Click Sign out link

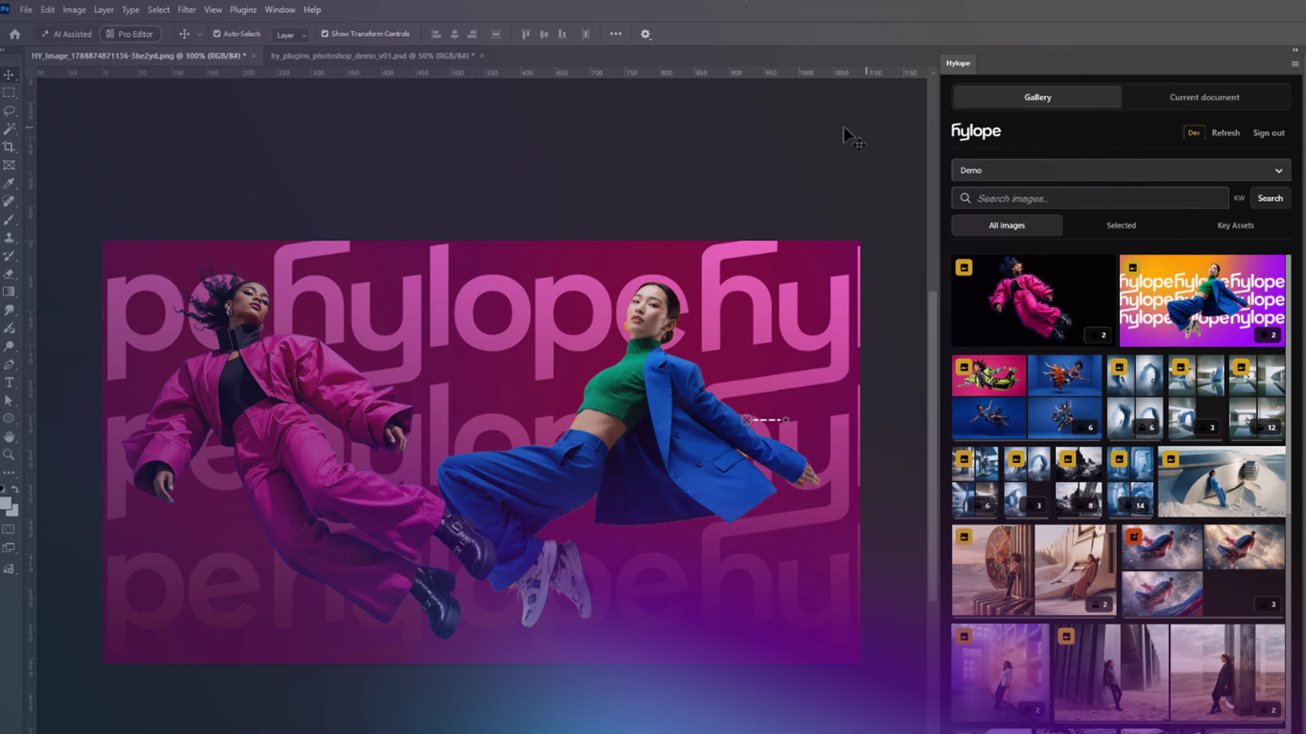pos(1269,133)
